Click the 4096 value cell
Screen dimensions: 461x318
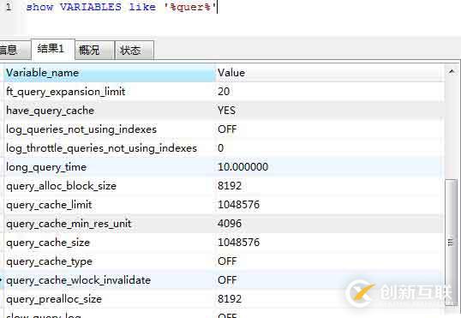click(330, 224)
